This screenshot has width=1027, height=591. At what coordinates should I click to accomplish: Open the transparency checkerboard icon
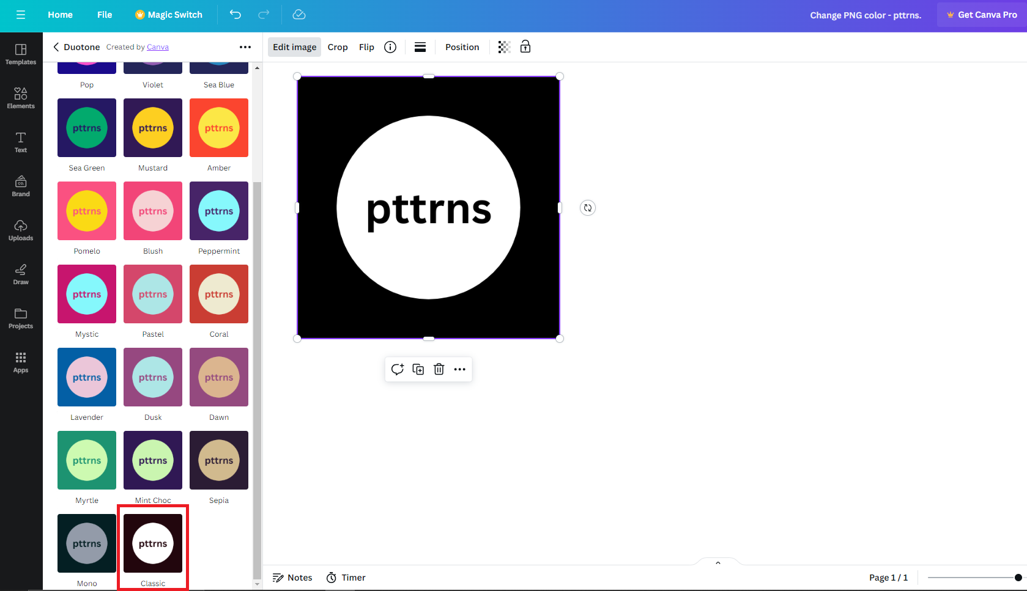pos(504,47)
